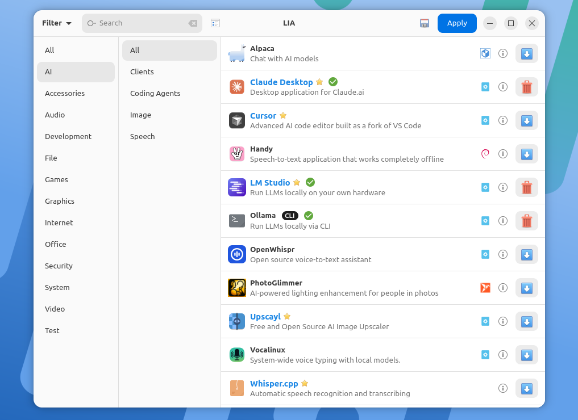Open the File category
Screen dimensions: 578x420
[x=76, y=158]
